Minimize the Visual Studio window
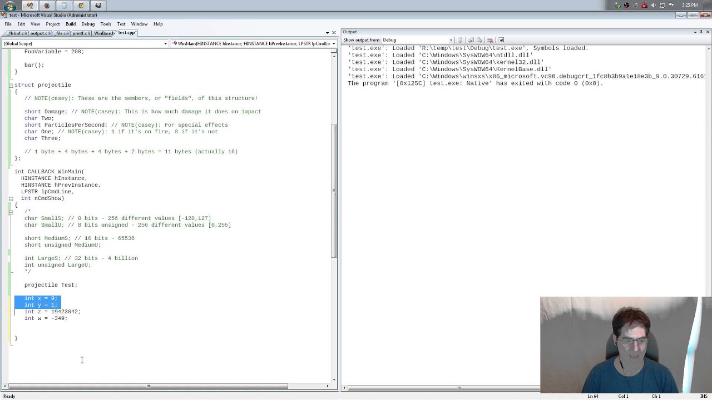 point(682,16)
